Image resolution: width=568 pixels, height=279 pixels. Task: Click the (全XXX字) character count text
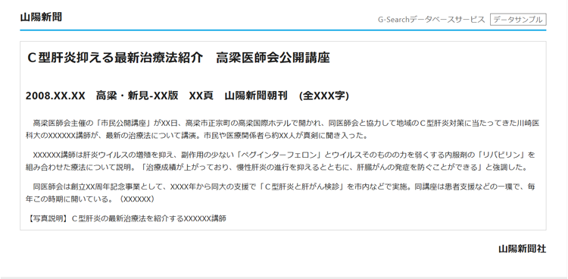tap(324, 96)
